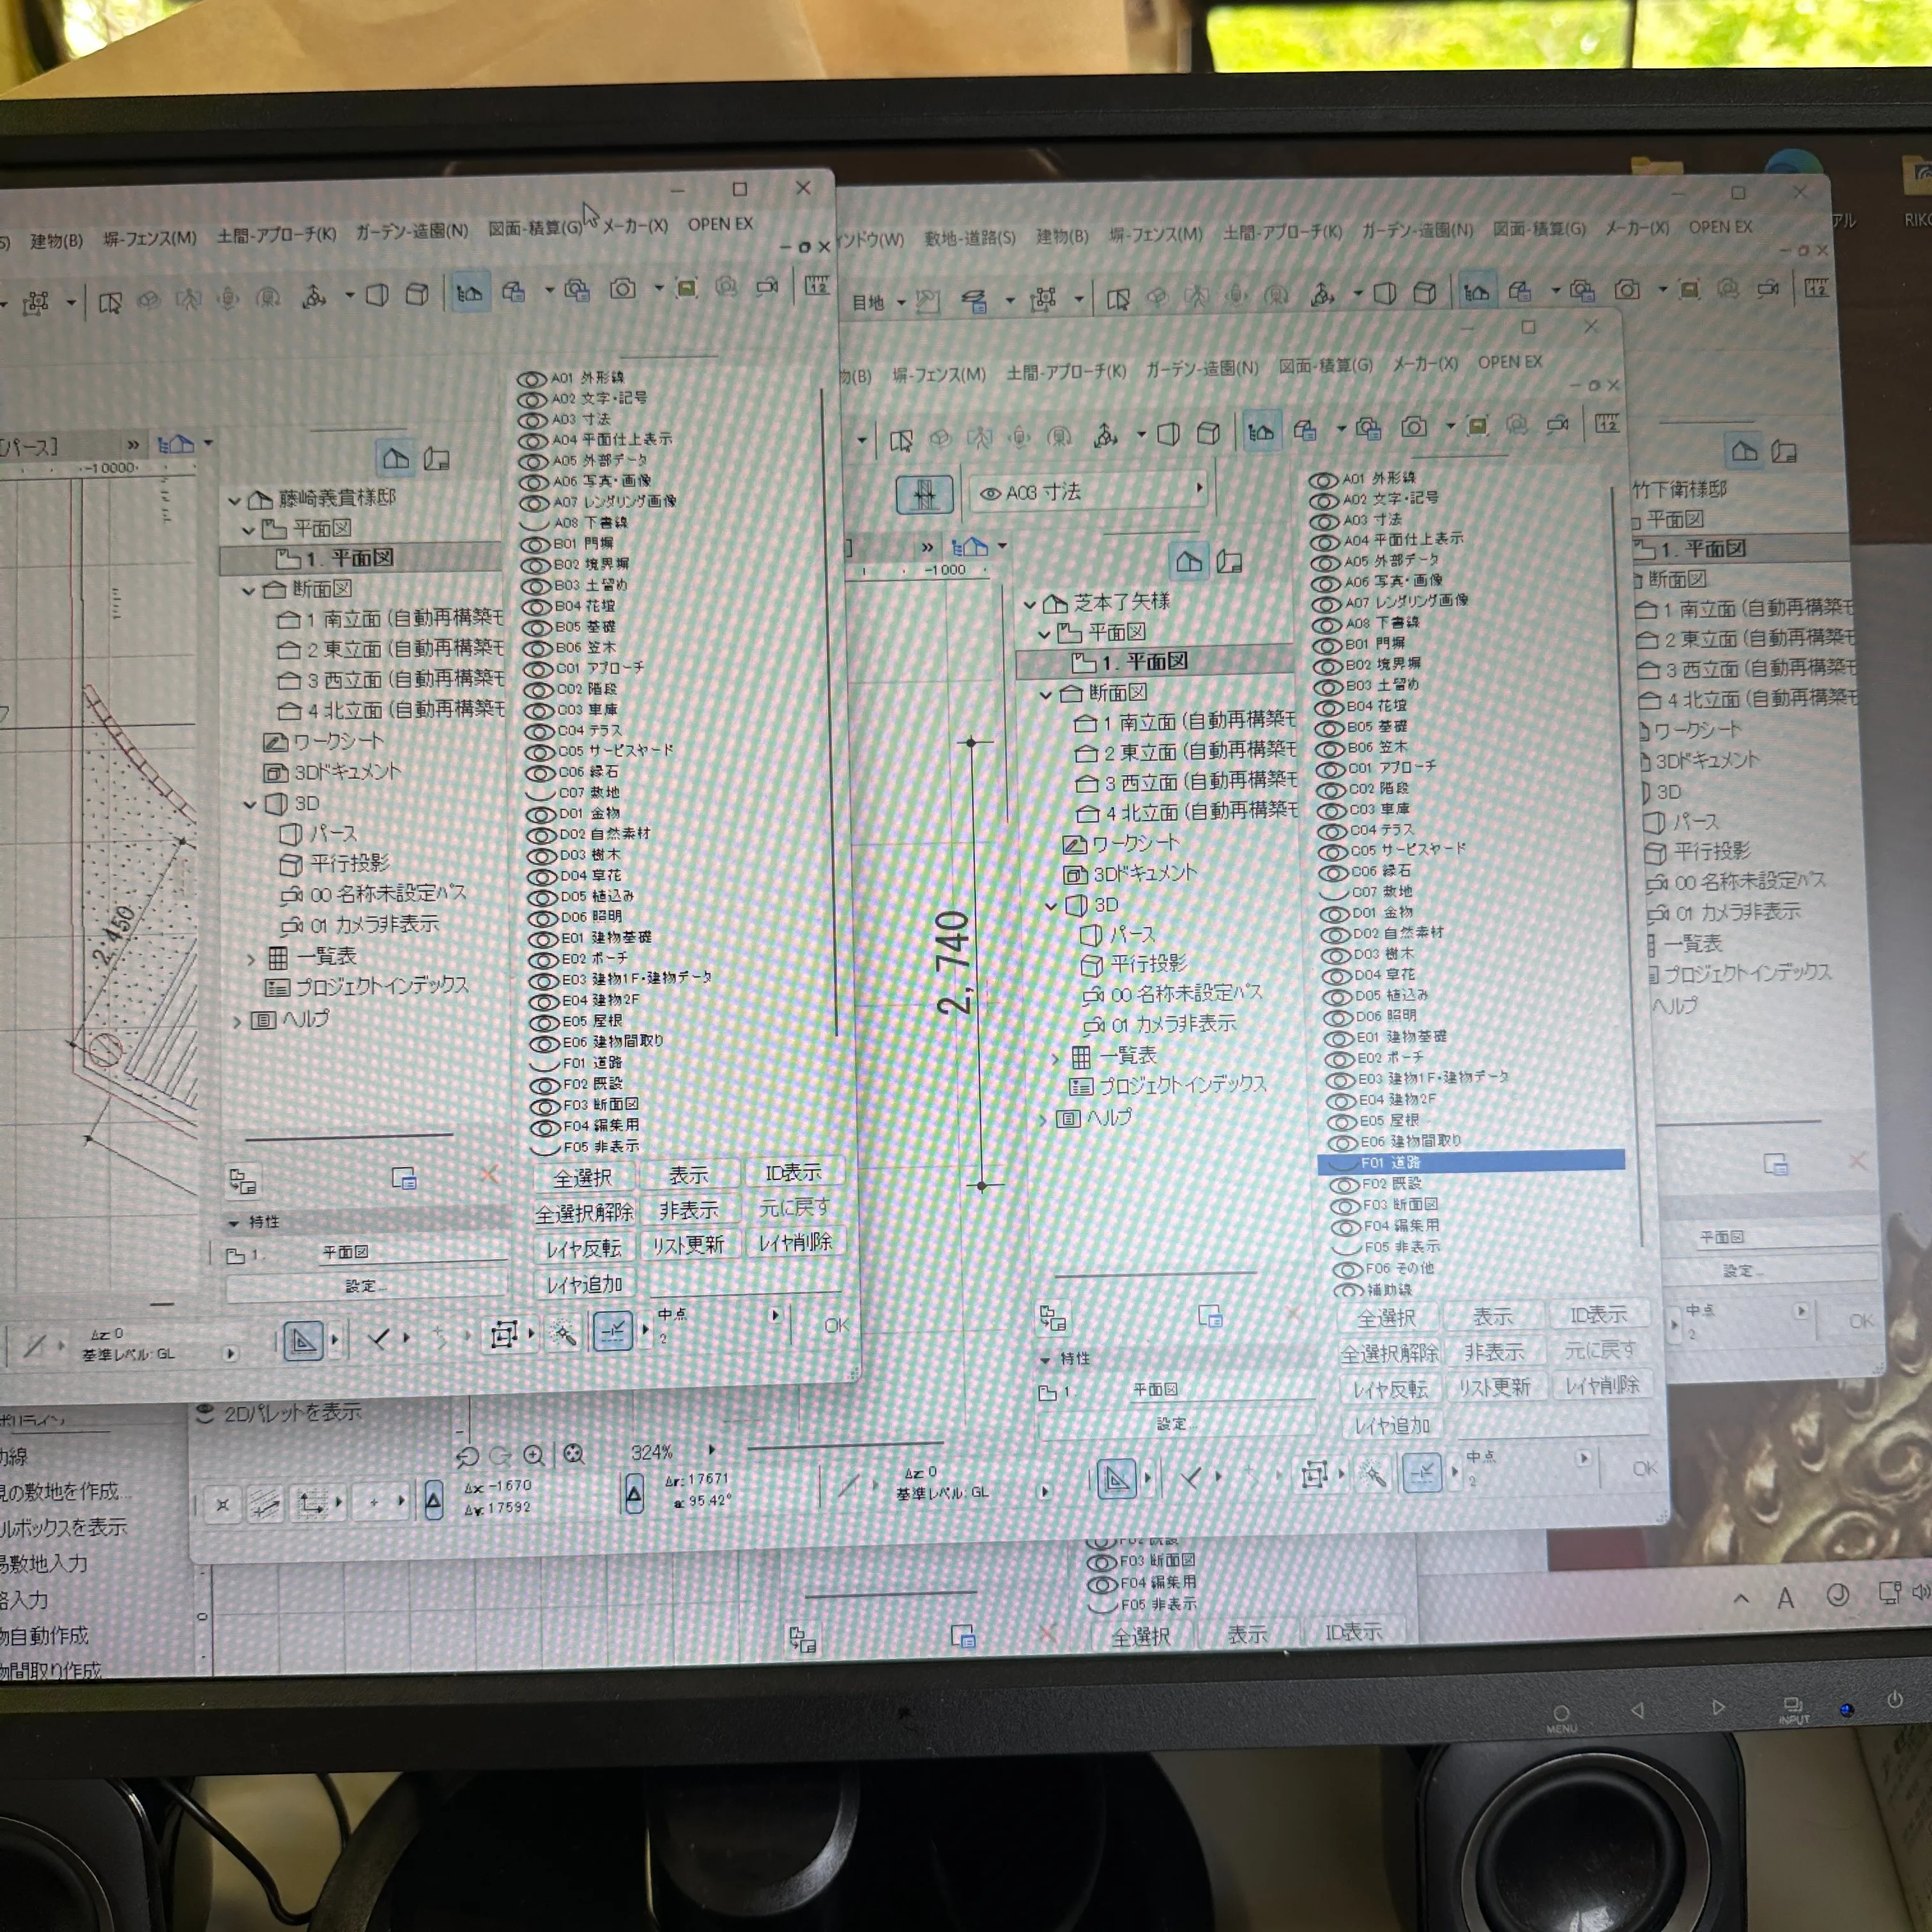Collapse 断面図 folder in 藤崎義貫様邸 tree
Viewport: 1932px width, 1932px height.
click(x=249, y=591)
